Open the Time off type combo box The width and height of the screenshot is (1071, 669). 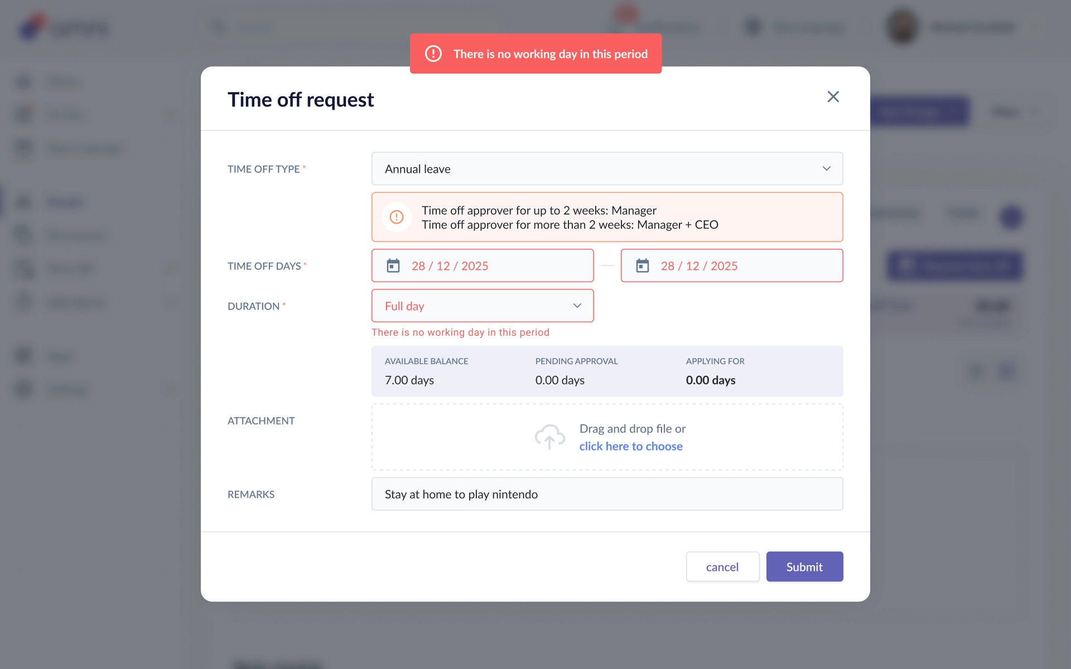(607, 168)
